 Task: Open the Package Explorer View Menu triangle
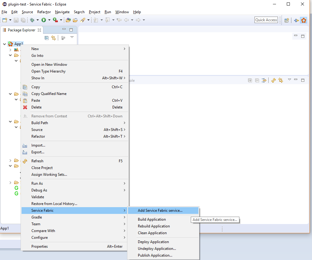[72, 37]
